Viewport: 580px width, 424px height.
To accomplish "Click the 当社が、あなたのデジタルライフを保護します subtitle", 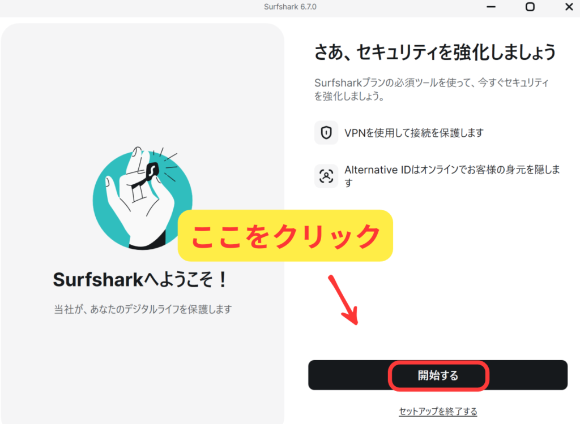I will click(x=143, y=309).
